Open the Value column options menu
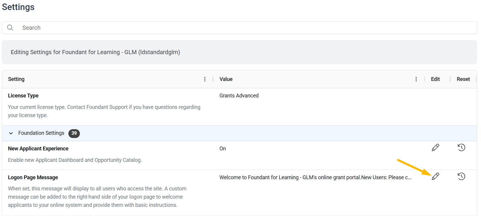 pos(416,79)
